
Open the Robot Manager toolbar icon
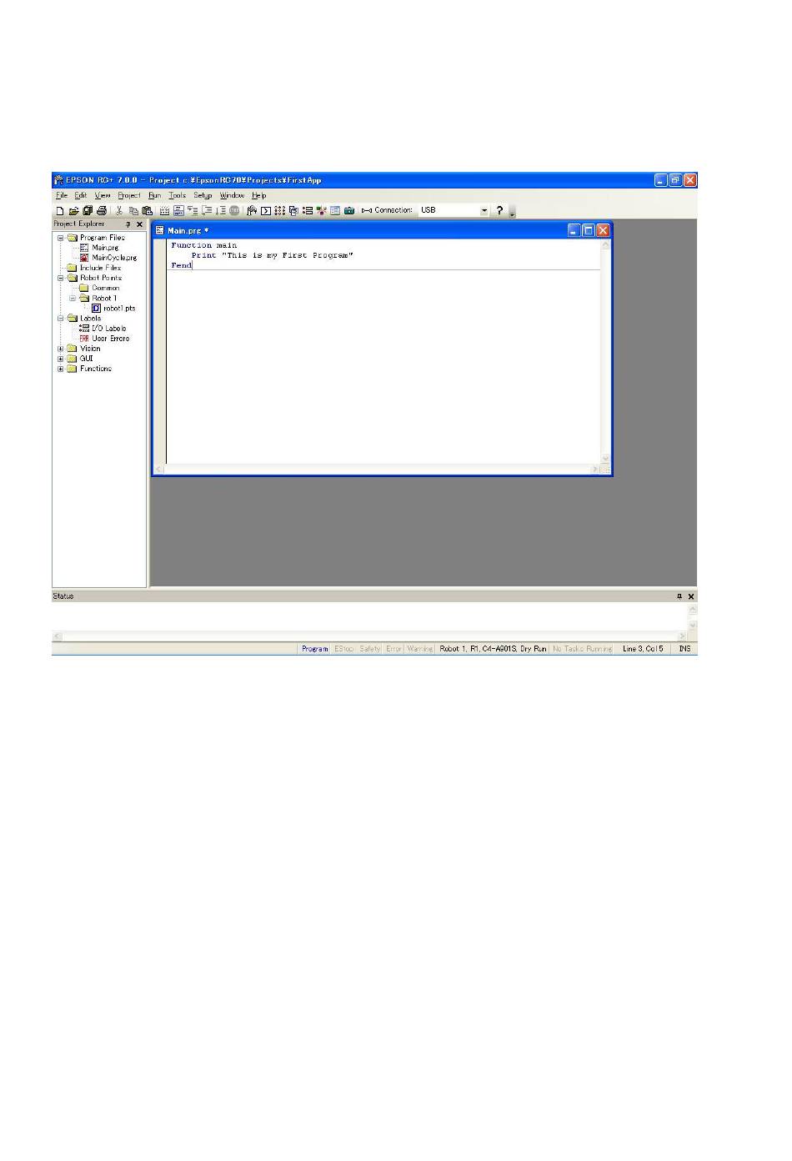tap(250, 211)
